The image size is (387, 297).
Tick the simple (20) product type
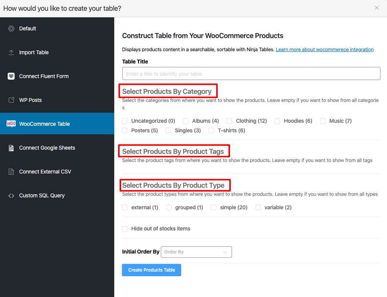(214, 207)
